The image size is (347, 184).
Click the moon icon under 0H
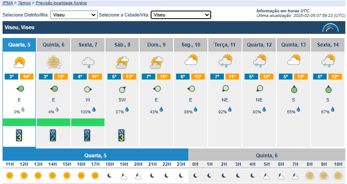[x=195, y=176]
